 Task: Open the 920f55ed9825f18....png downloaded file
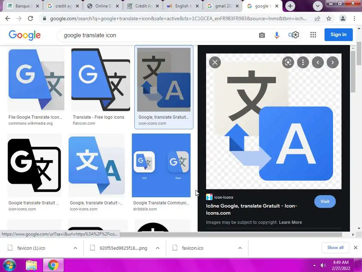(x=123, y=248)
